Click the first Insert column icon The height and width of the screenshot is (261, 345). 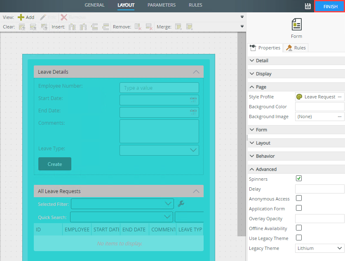point(72,27)
